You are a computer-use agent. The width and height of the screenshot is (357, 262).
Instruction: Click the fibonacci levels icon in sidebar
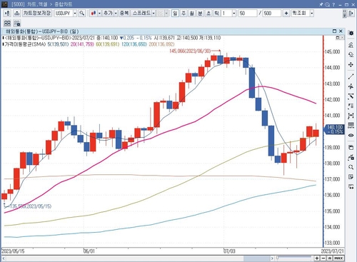click(x=351, y=106)
